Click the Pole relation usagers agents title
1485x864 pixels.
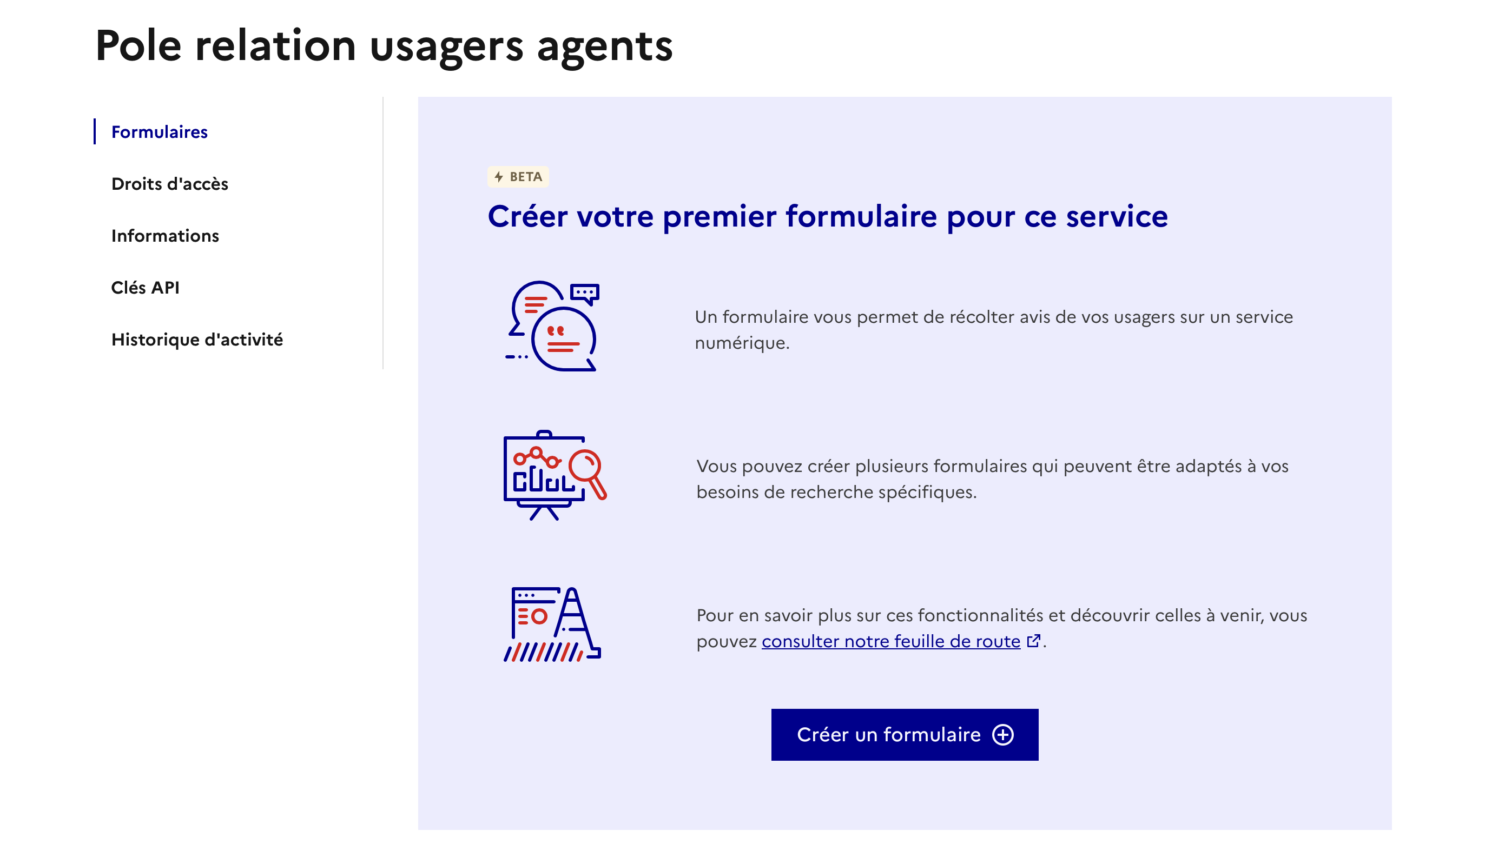pos(384,45)
